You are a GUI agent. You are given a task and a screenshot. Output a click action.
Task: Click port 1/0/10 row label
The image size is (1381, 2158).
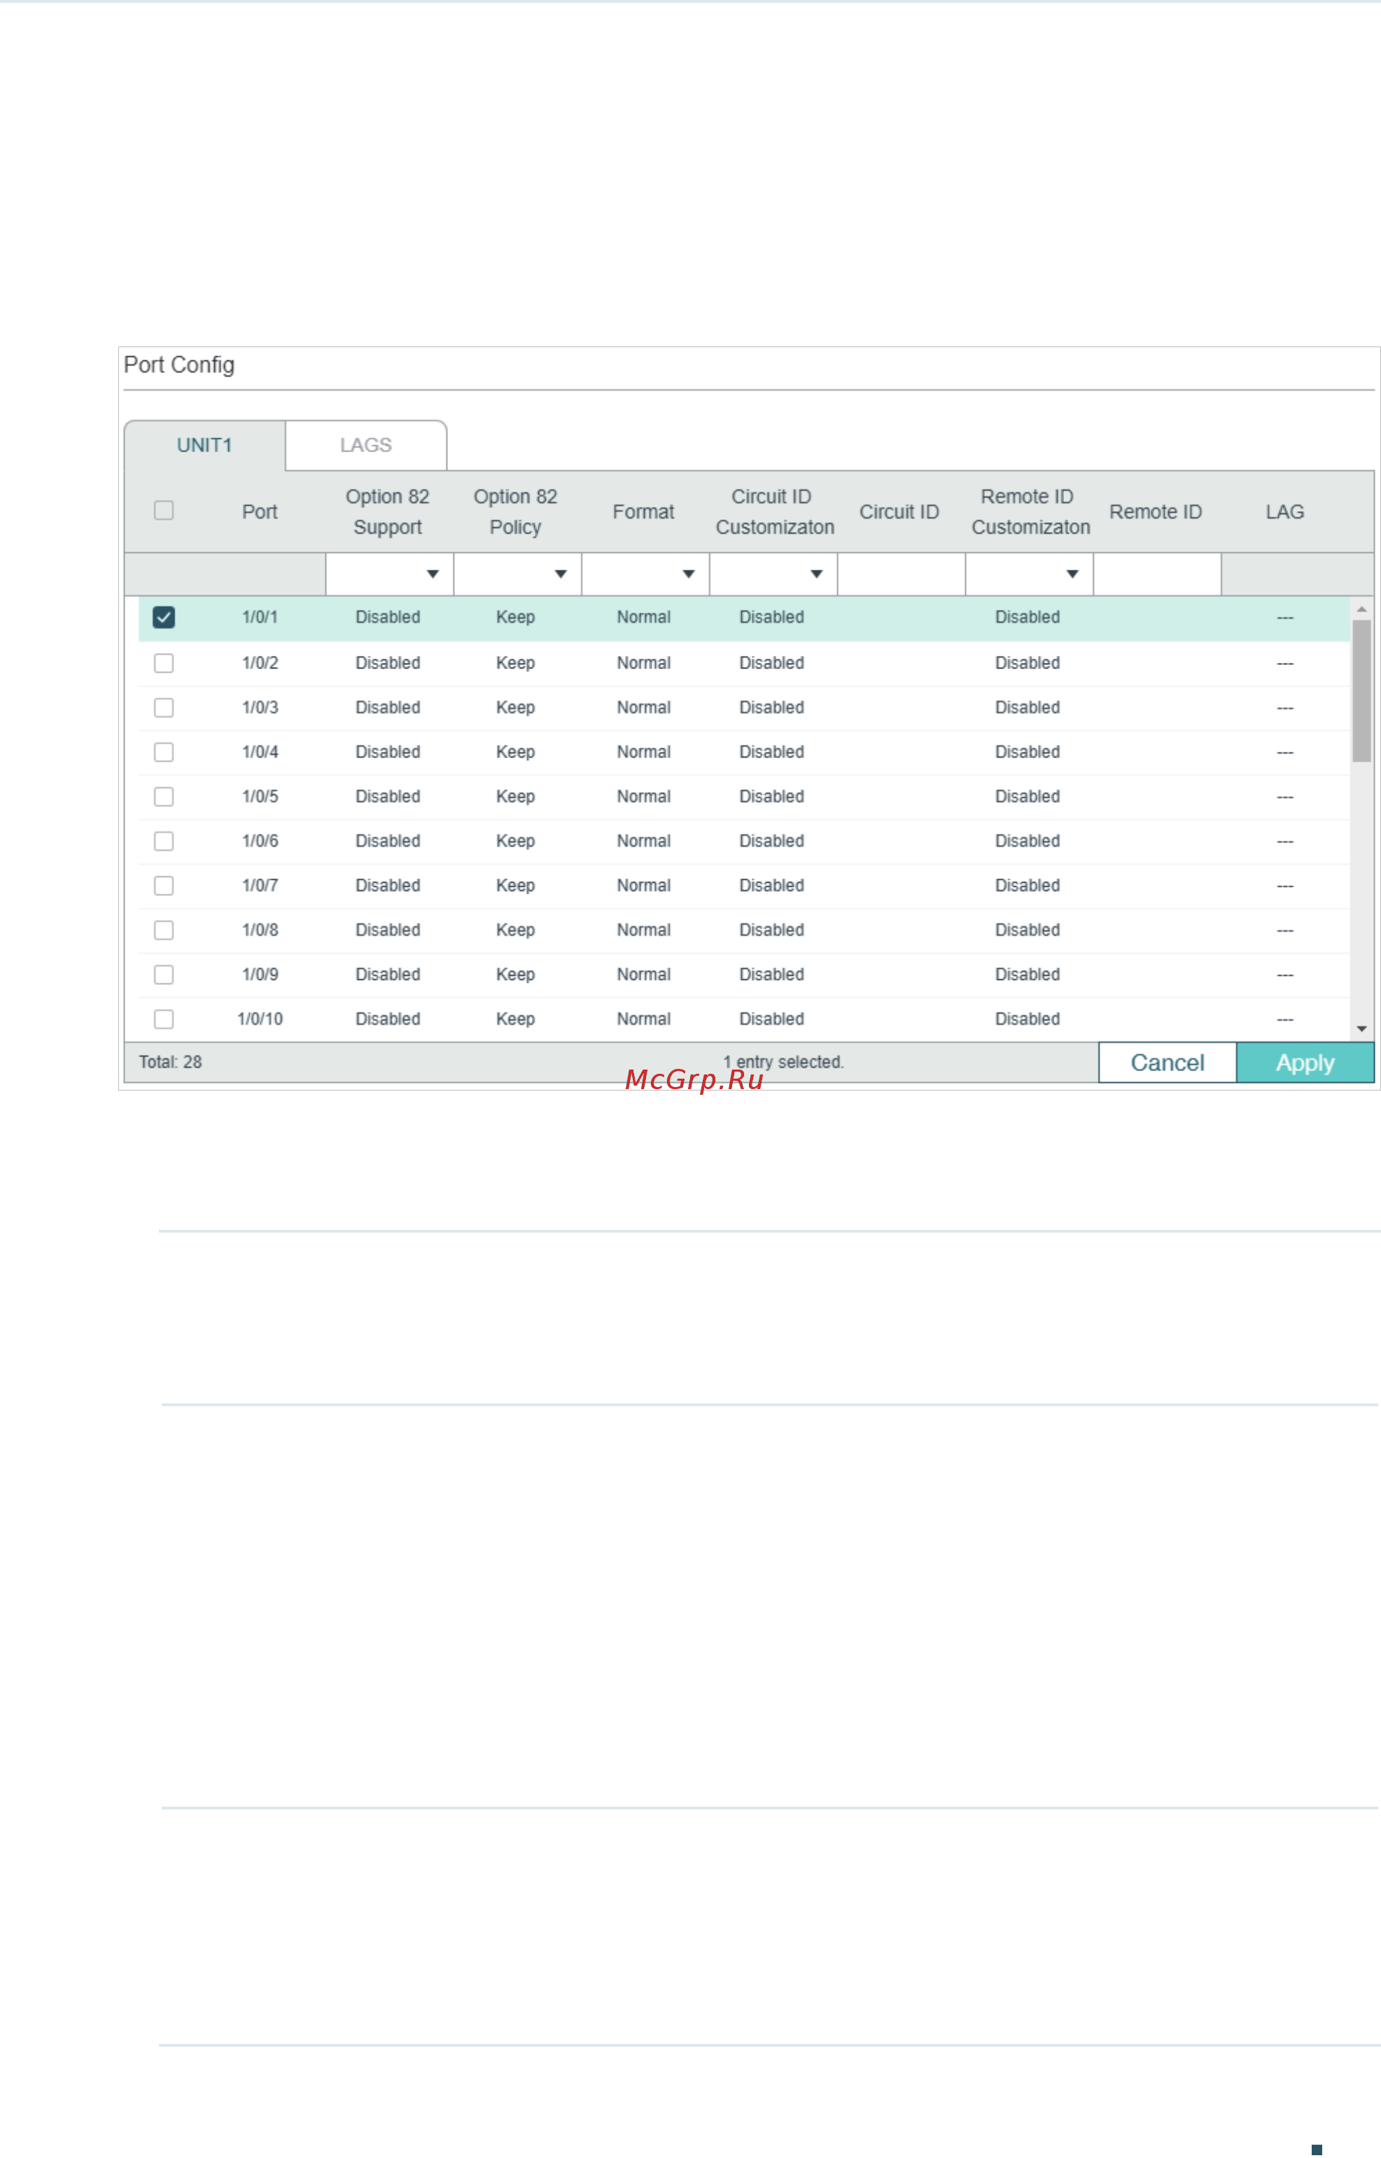(259, 1018)
